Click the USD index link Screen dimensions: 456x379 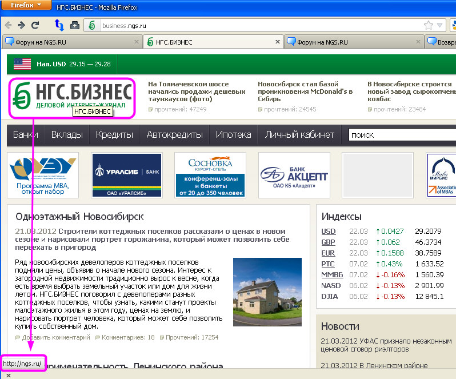pyautogui.click(x=329, y=232)
